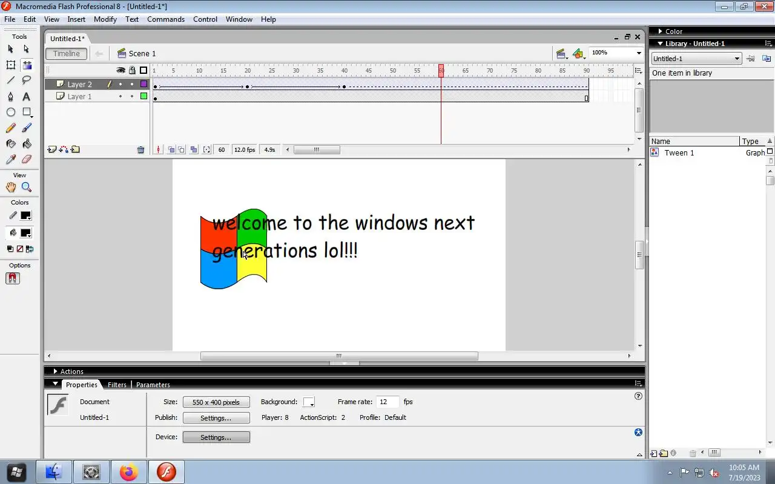Select the Ink Bottle tool
The height and width of the screenshot is (484, 775).
click(10, 144)
